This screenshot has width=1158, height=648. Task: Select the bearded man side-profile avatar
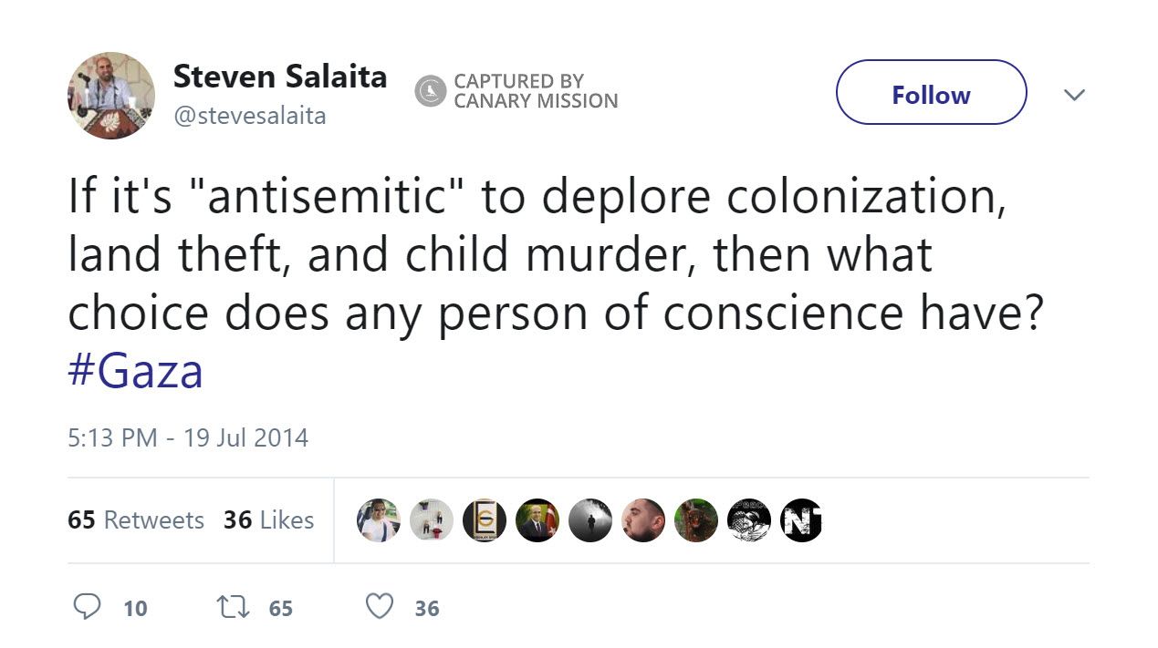coord(642,520)
